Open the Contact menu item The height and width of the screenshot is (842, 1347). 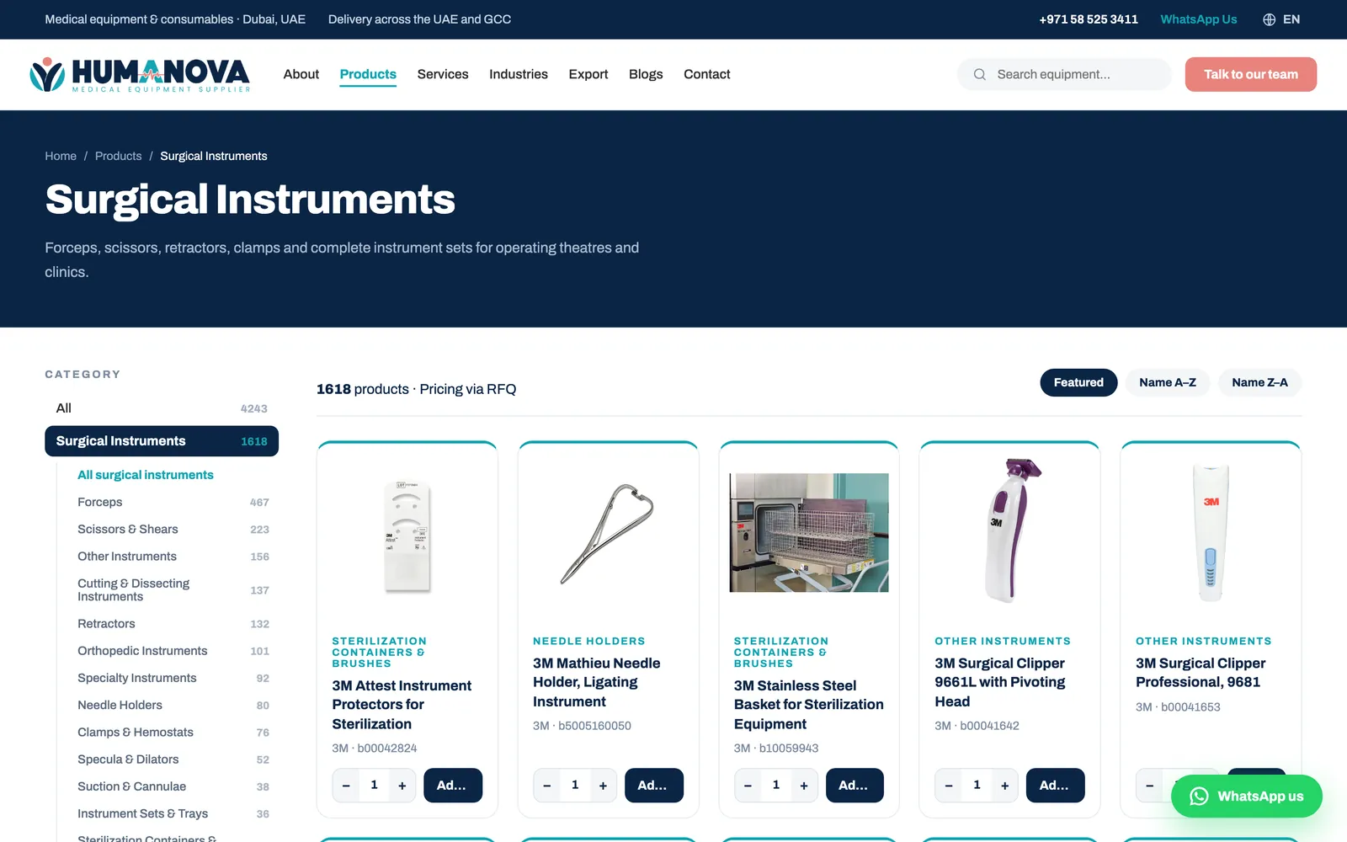pos(707,74)
